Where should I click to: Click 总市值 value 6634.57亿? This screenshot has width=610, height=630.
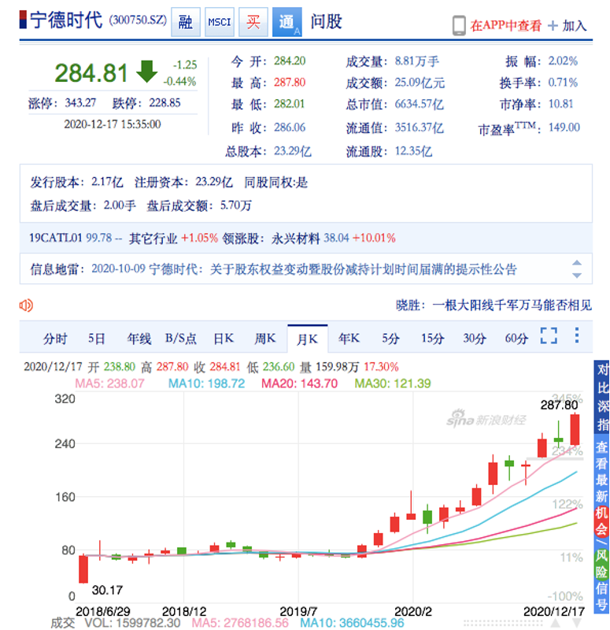coord(420,105)
